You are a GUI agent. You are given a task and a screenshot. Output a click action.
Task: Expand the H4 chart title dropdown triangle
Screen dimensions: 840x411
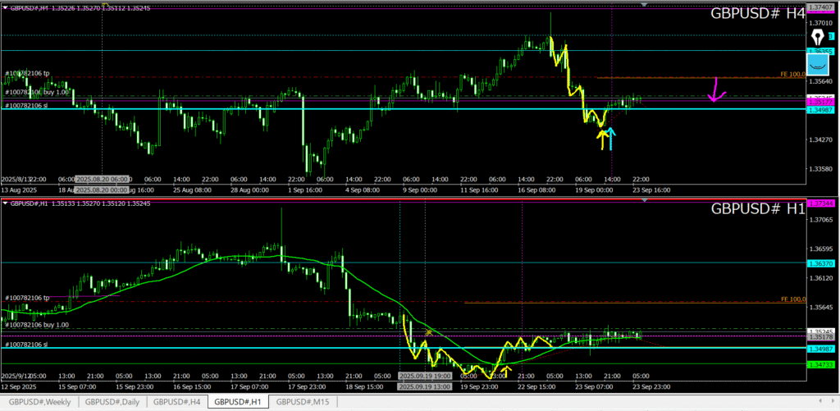point(4,7)
